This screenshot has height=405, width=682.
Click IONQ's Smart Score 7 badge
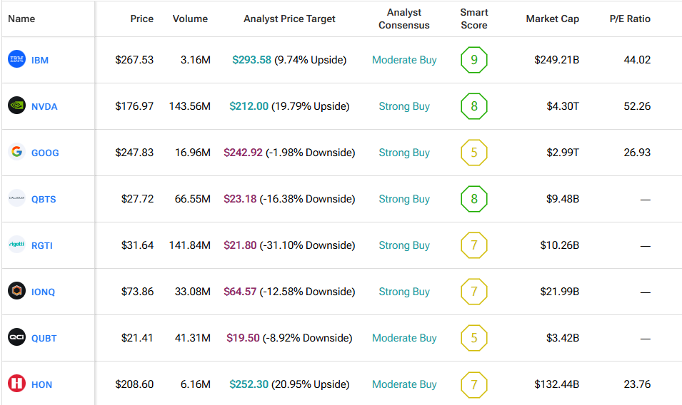(474, 292)
